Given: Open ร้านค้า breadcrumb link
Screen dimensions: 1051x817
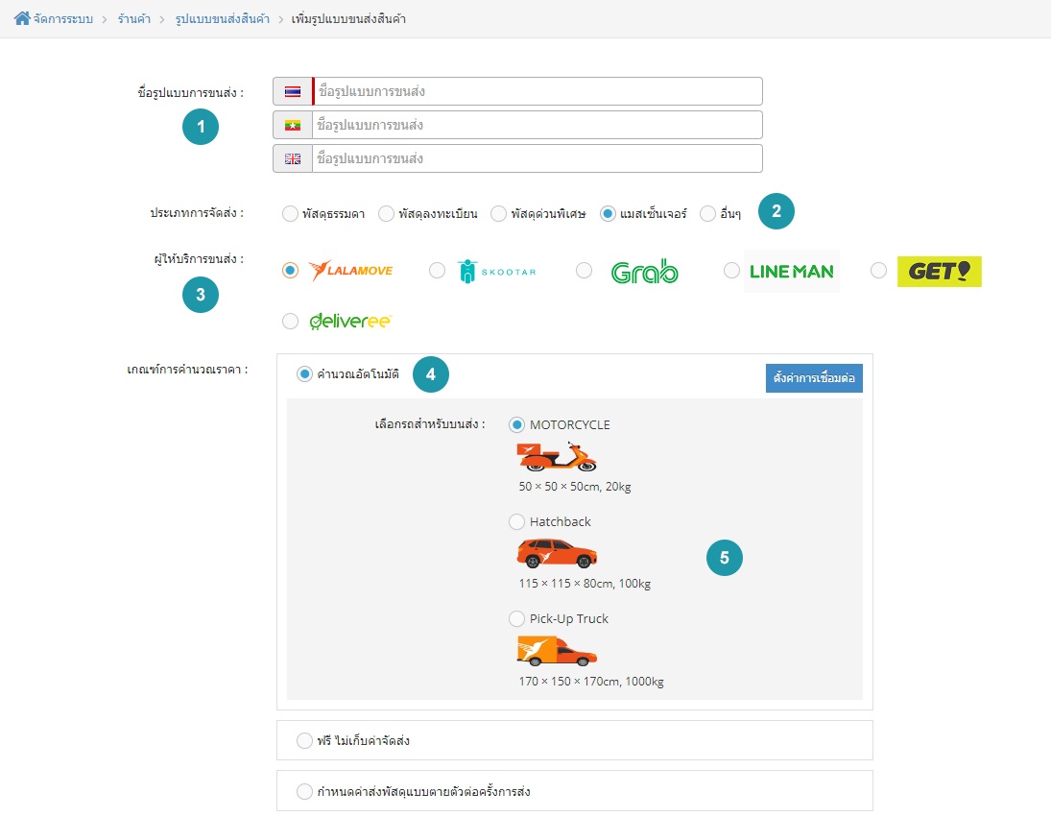Looking at the screenshot, I should [134, 19].
